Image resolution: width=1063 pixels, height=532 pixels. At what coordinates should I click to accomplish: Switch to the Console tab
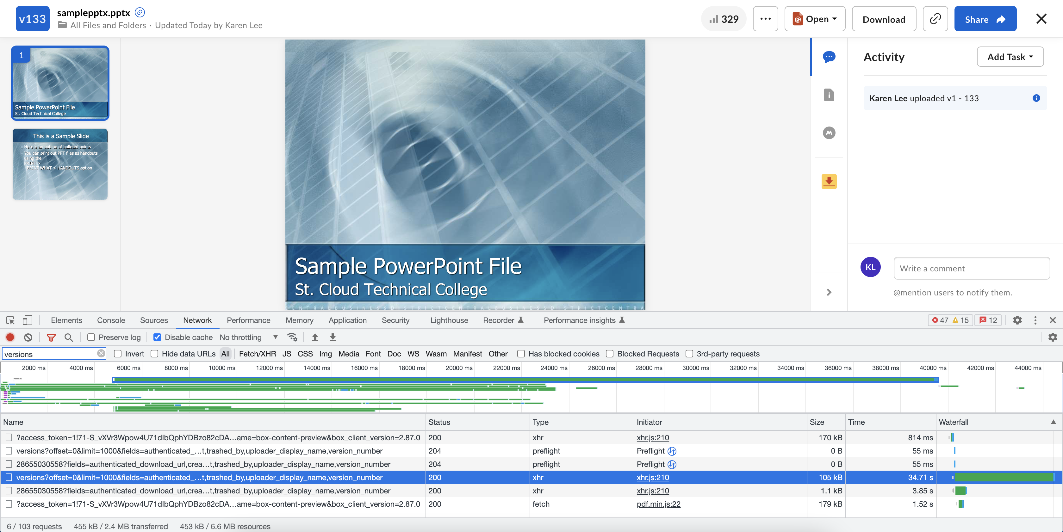pos(111,320)
